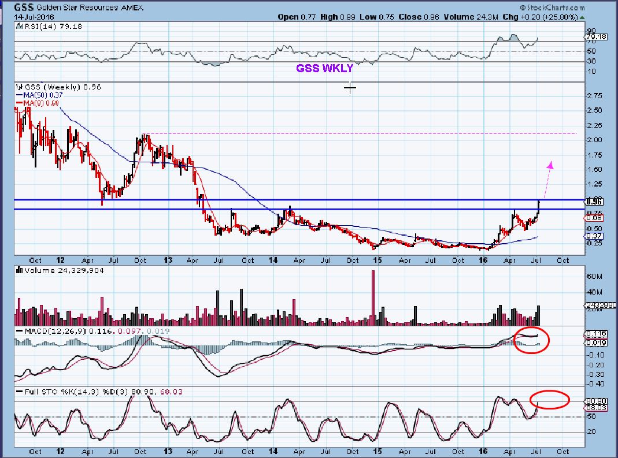Click the High 0.99 value
The image size is (618, 458).
pos(338,17)
